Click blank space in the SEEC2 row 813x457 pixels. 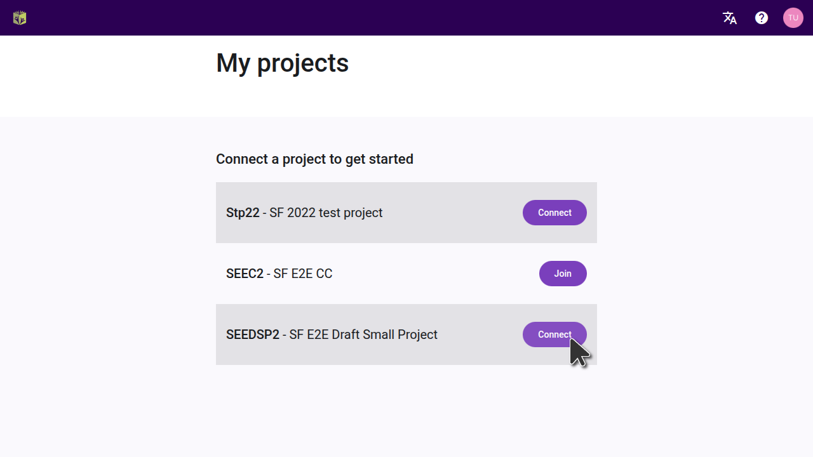click(432, 274)
